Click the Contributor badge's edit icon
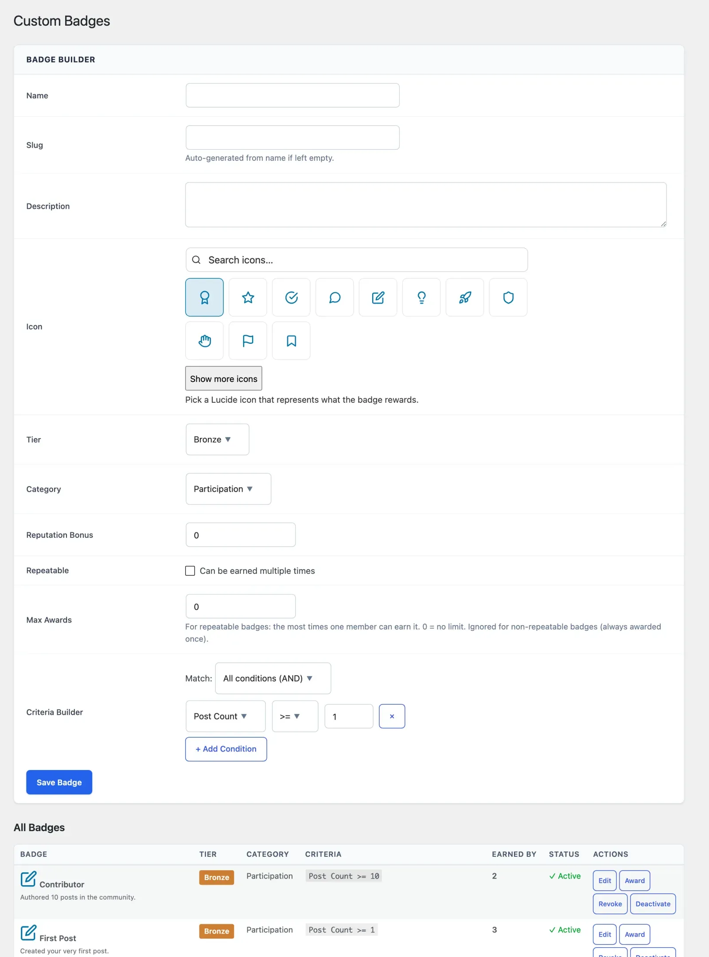This screenshot has height=957, width=709. pyautogui.click(x=28, y=879)
